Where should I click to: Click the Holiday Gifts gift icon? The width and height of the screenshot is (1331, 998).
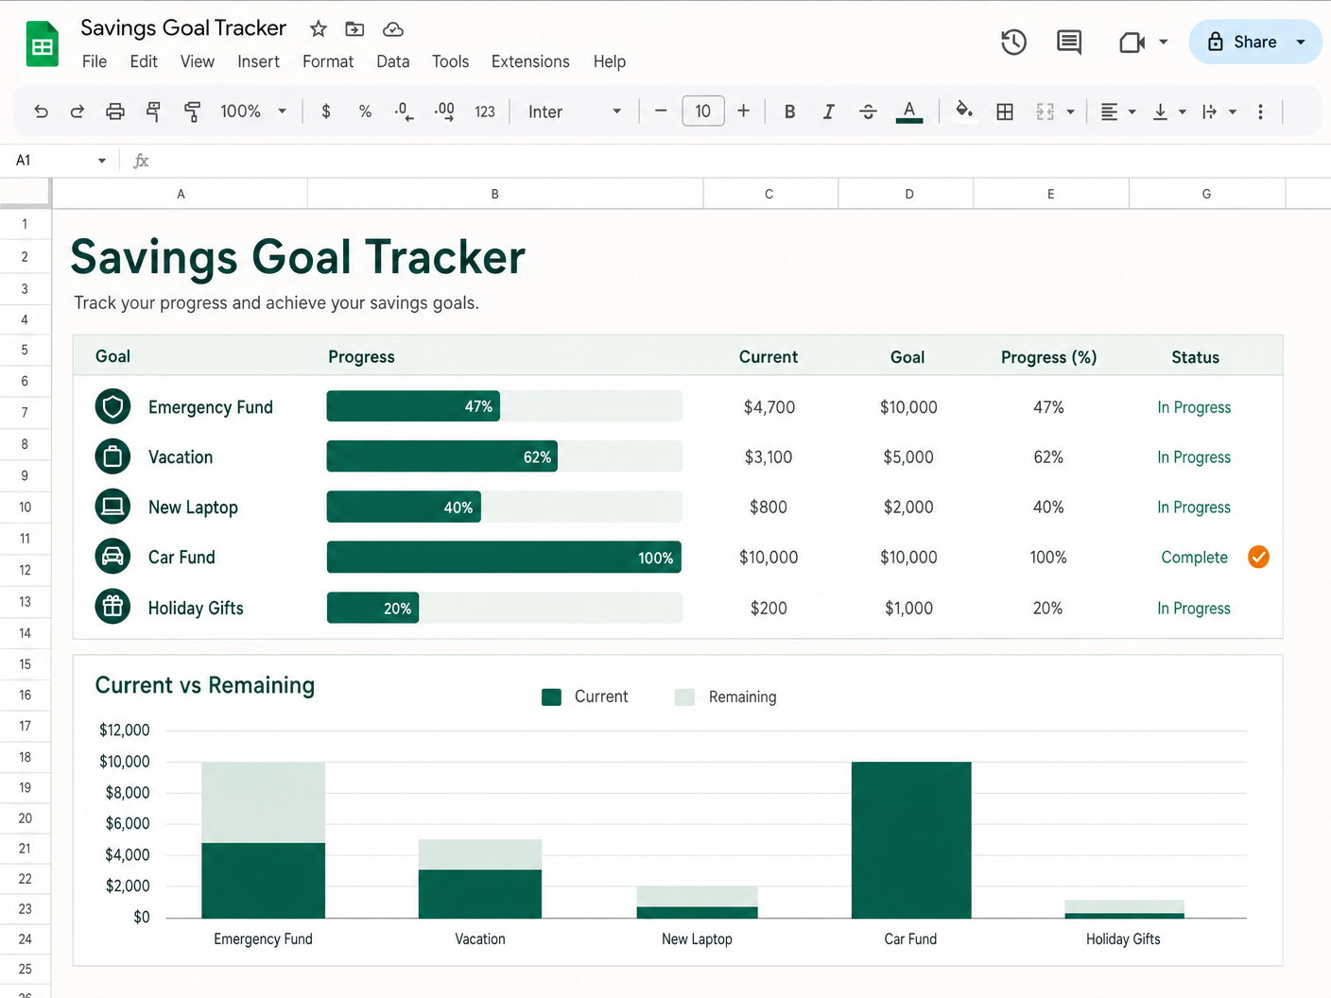pyautogui.click(x=112, y=607)
